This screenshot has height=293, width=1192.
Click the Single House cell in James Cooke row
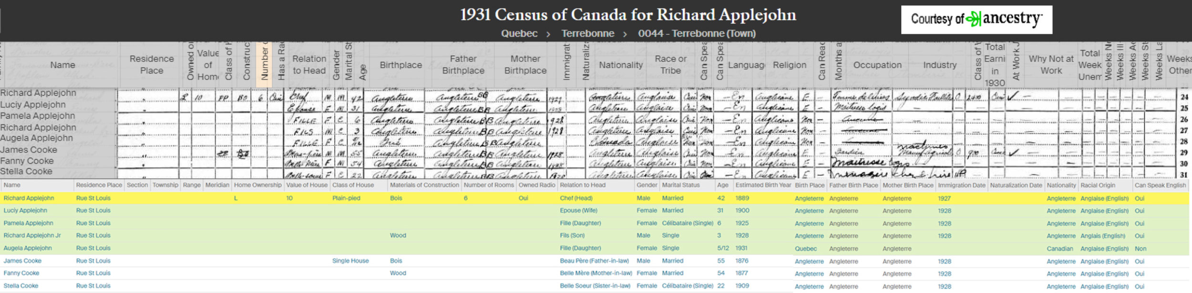click(x=350, y=261)
